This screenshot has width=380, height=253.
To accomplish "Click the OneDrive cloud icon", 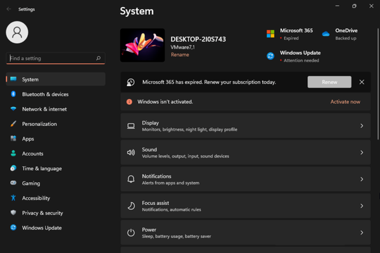I will (x=326, y=34).
